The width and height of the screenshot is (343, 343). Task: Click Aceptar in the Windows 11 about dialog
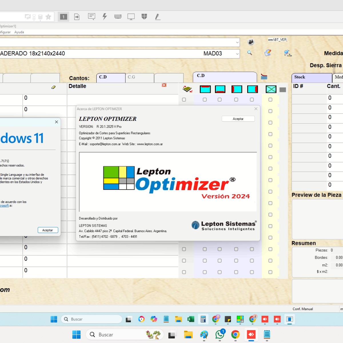(48, 230)
